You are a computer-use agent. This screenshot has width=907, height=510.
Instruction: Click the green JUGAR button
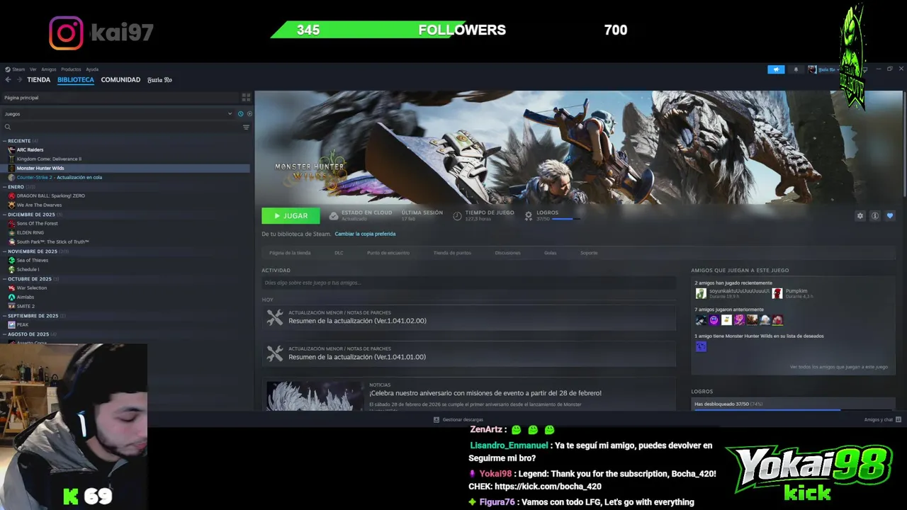tap(291, 216)
